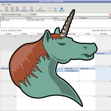
Task: Click the Monday column header
Action: (24, 34)
